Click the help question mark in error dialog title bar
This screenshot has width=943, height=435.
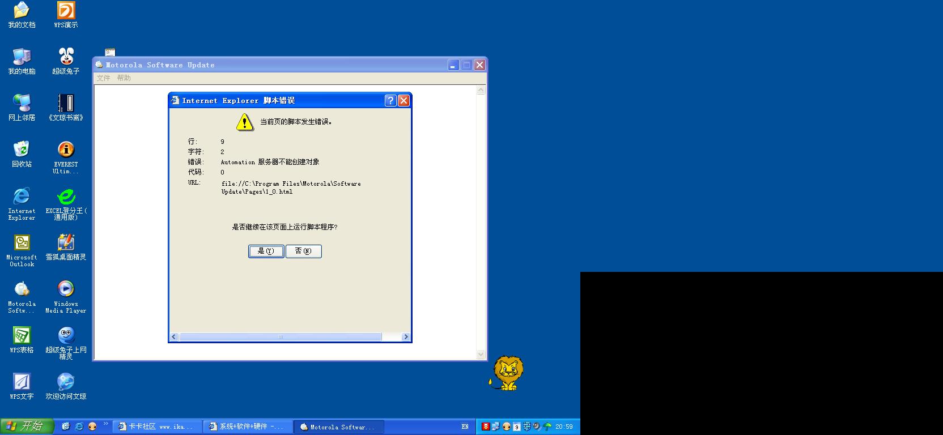pyautogui.click(x=390, y=100)
